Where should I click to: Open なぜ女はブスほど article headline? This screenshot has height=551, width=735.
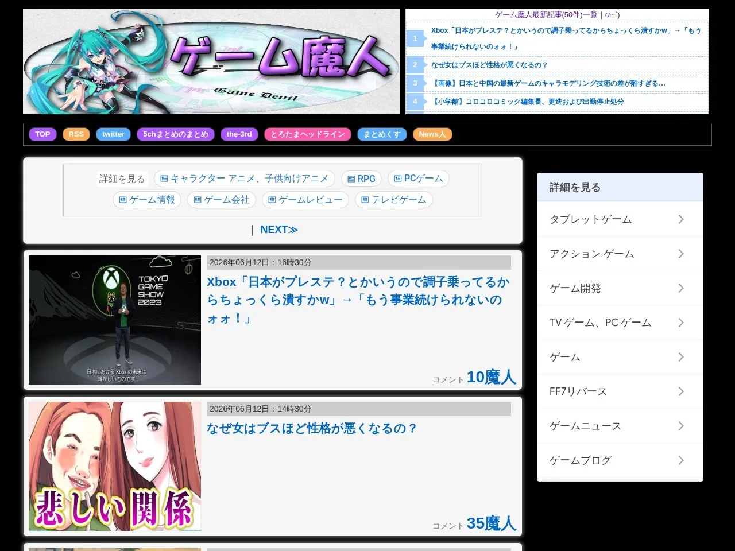click(312, 428)
